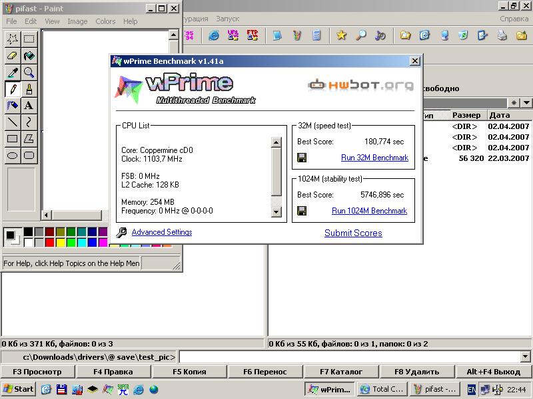Screen dimensions: 533x399
Task: Open Advanced Settings link in wPrime
Action: pos(162,232)
